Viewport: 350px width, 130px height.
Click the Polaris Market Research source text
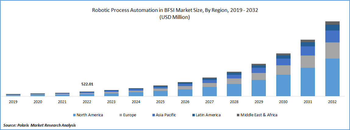[x=40, y=125]
